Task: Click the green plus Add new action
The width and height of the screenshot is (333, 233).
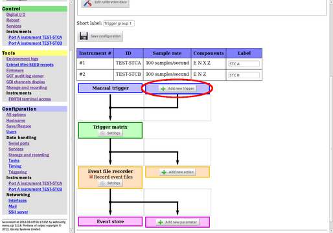Action: tap(164, 172)
